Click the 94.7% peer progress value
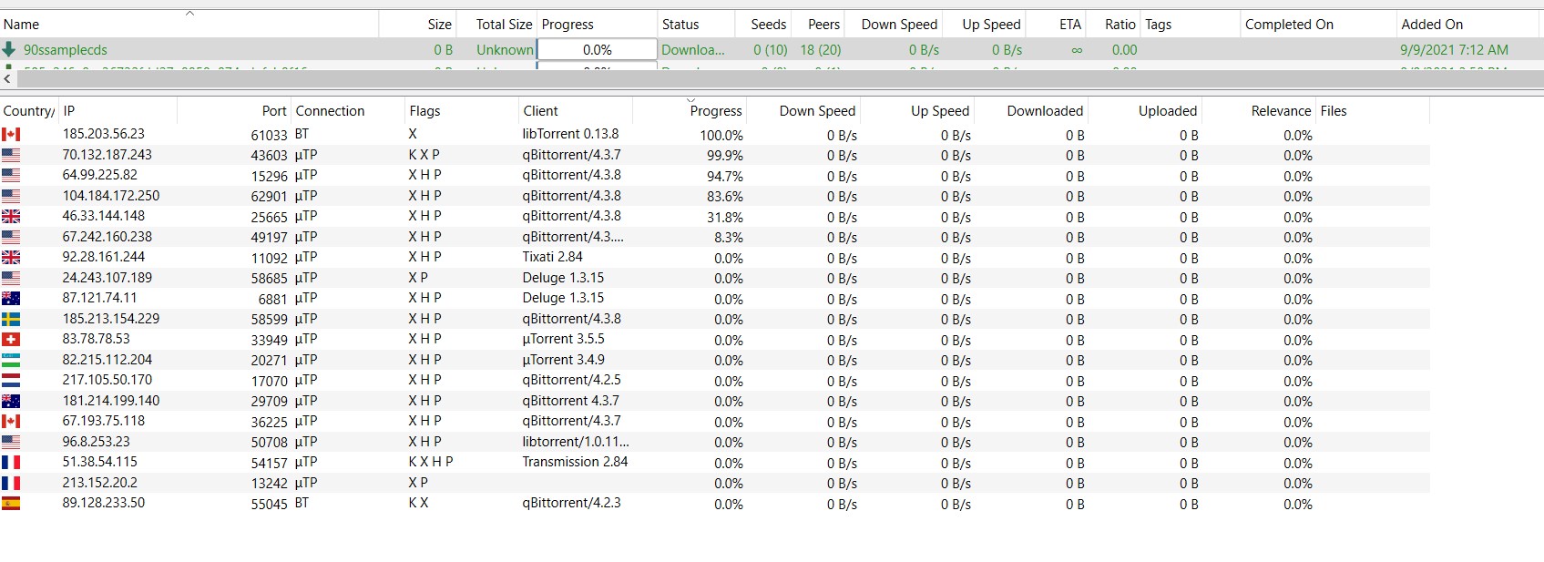The image size is (1544, 562). [x=725, y=176]
